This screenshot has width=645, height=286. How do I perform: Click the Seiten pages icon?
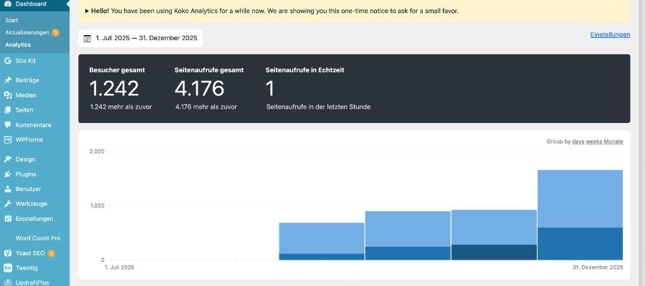pyautogui.click(x=7, y=110)
